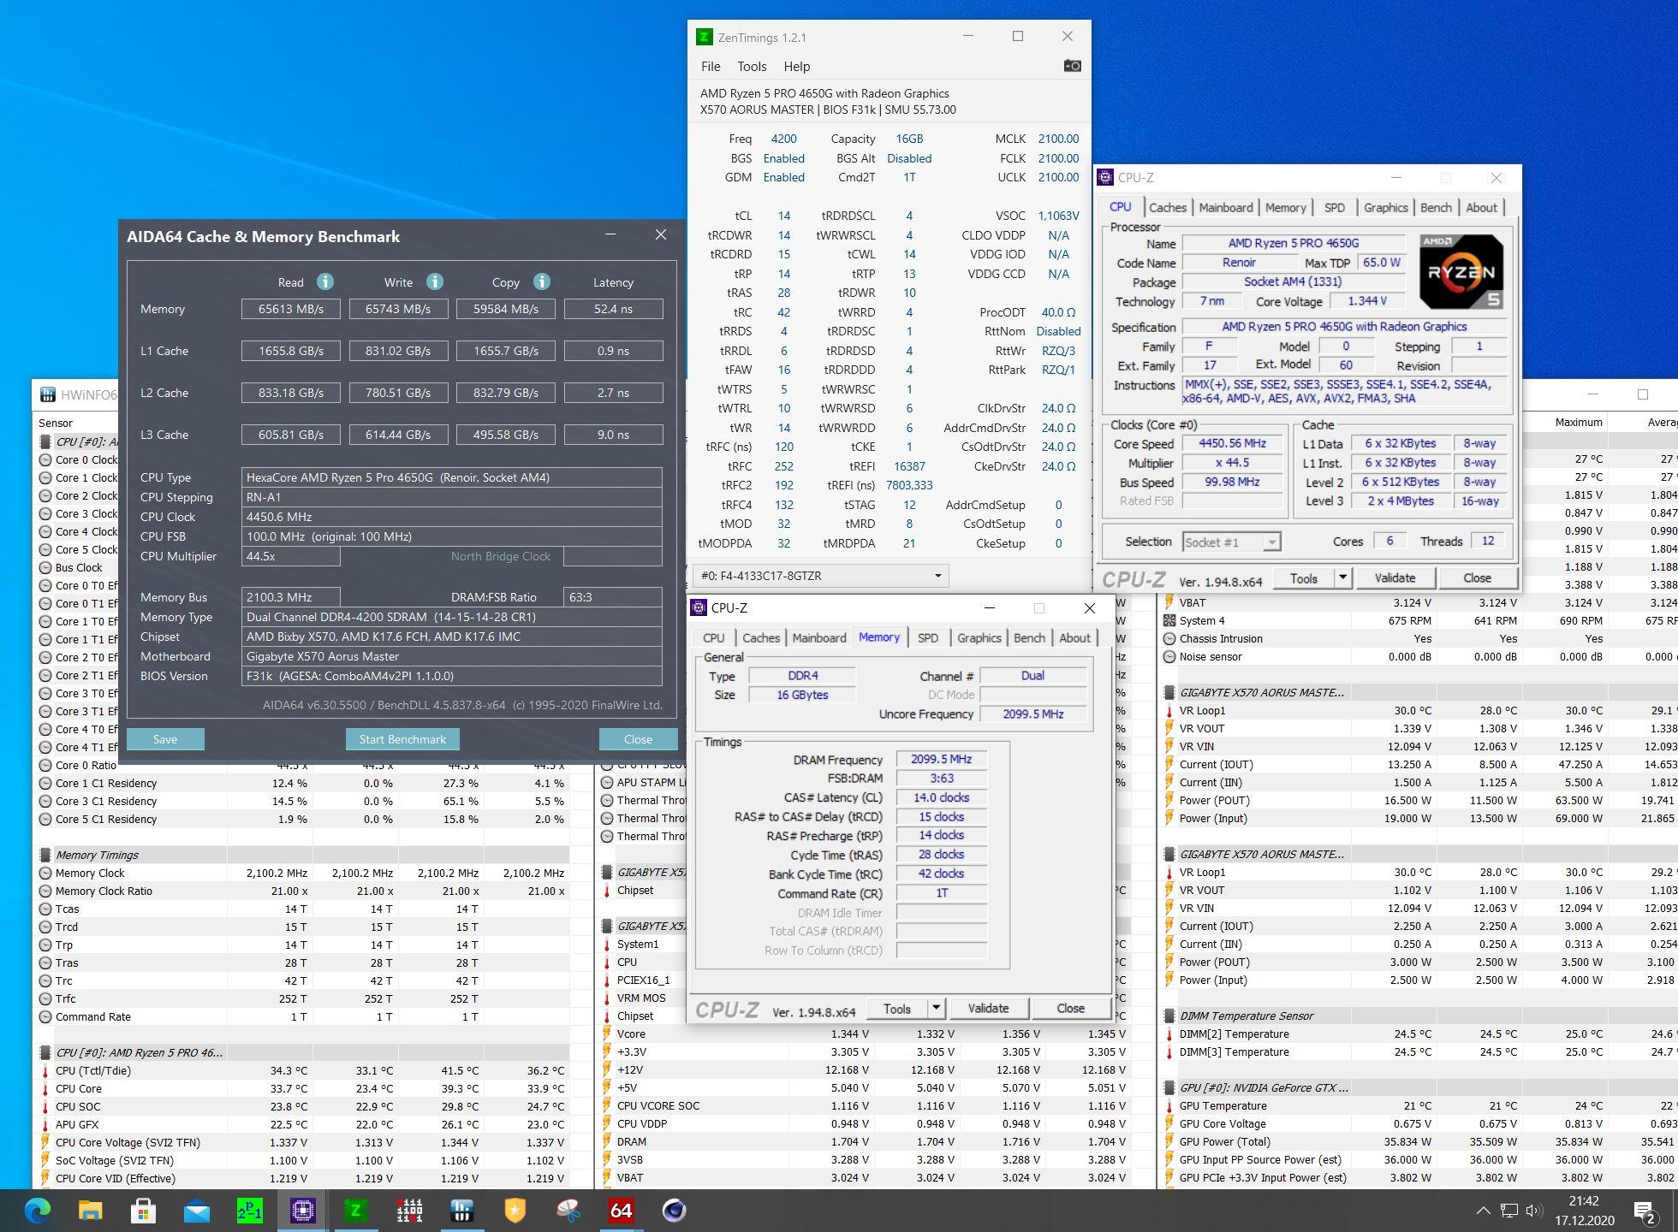Click Close button in upper CPU-Z window
This screenshot has height=1232, width=1678.
pos(1477,578)
